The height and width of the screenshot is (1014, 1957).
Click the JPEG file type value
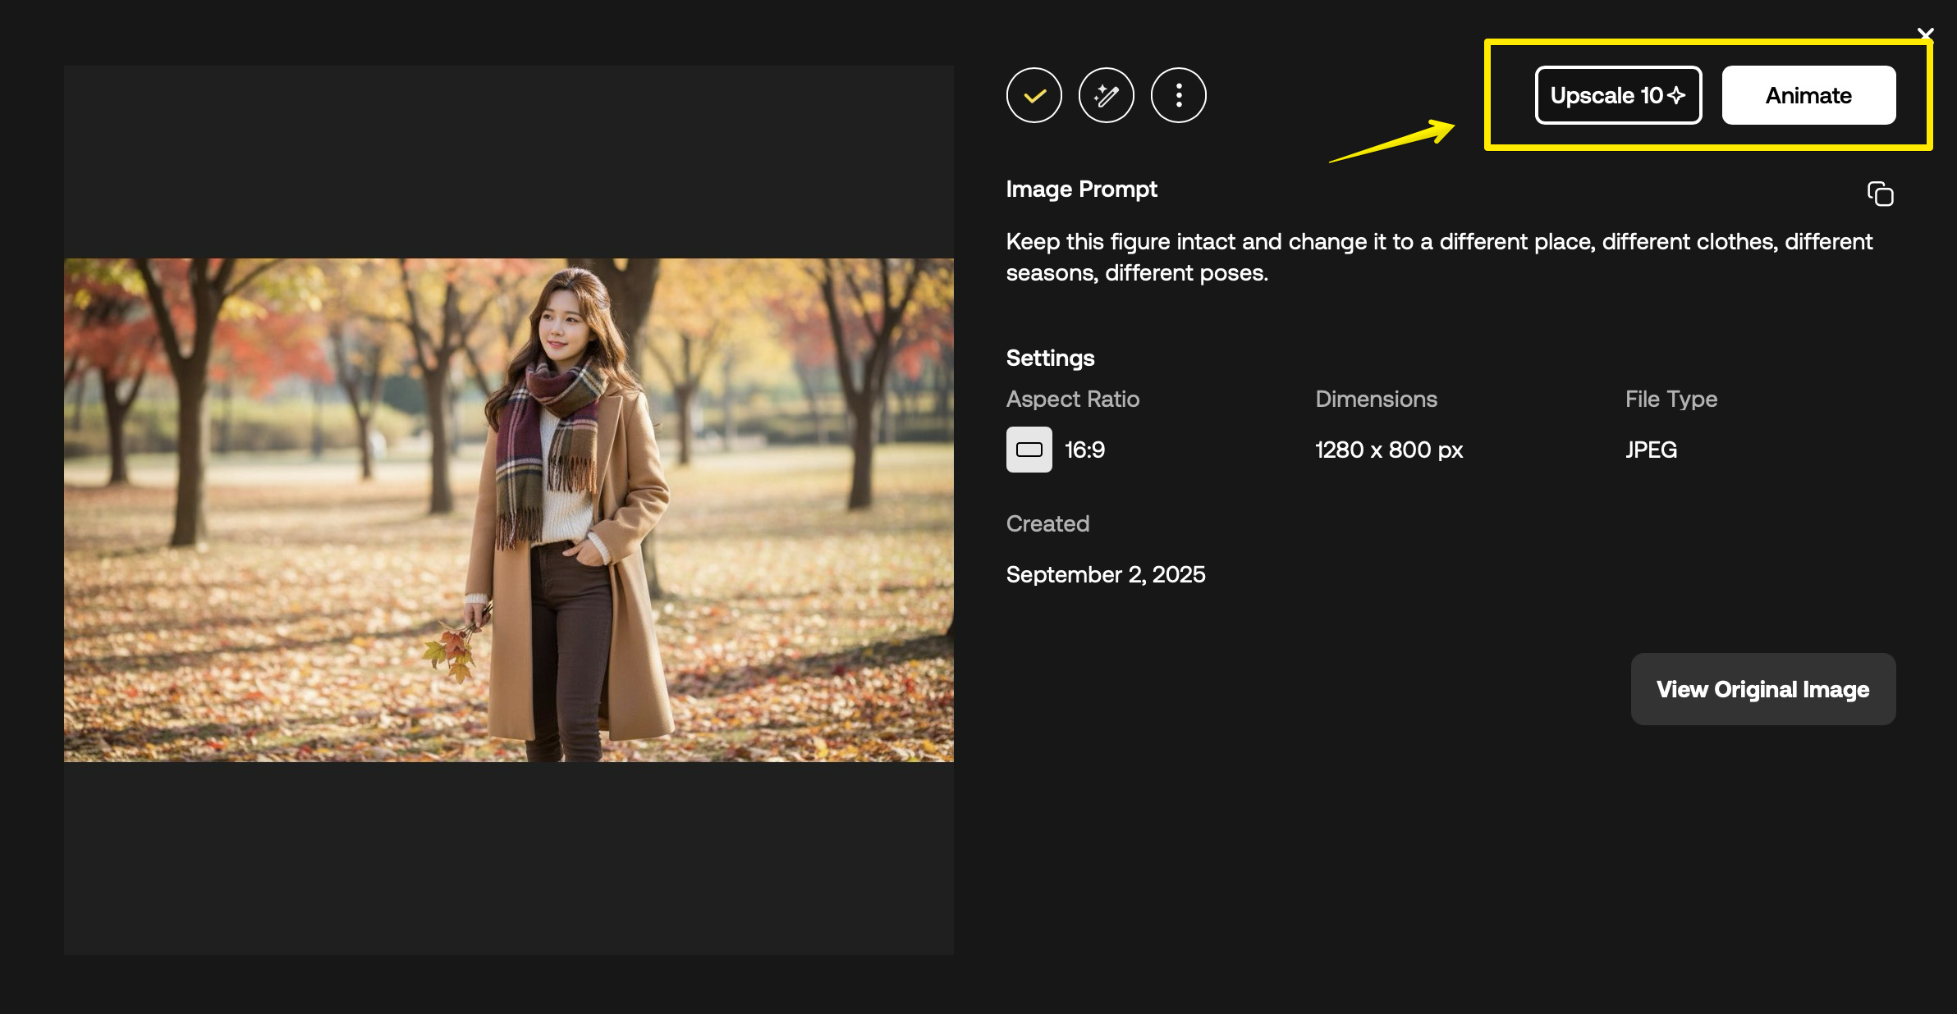(x=1651, y=450)
